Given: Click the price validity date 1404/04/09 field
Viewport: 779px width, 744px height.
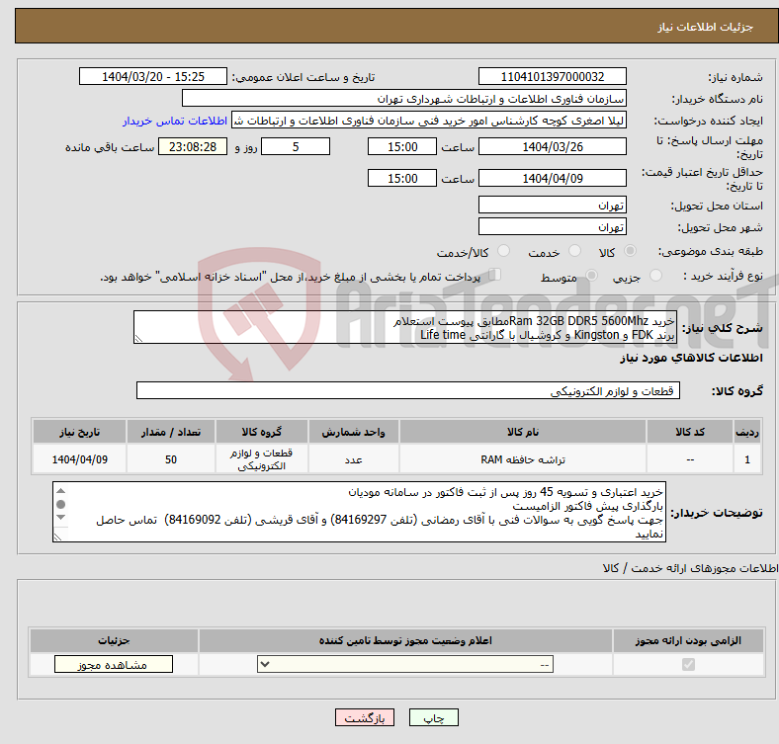Looking at the screenshot, I should pyautogui.click(x=552, y=178).
